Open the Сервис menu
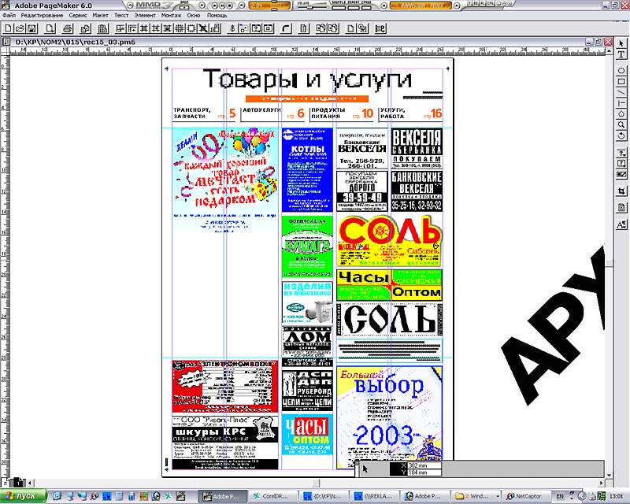Image resolution: width=630 pixels, height=504 pixels. coord(78,15)
